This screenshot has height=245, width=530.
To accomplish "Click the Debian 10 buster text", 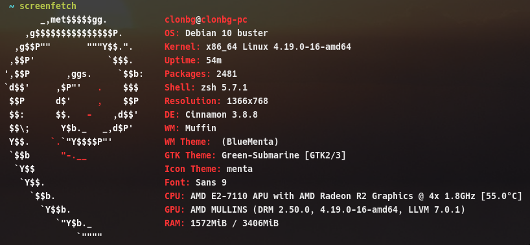I will (x=227, y=33).
